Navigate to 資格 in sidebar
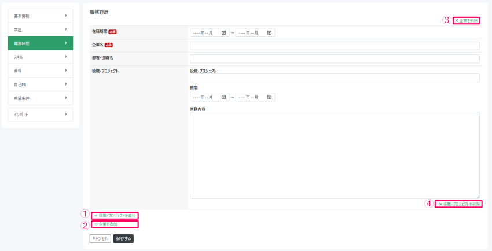 click(40, 71)
